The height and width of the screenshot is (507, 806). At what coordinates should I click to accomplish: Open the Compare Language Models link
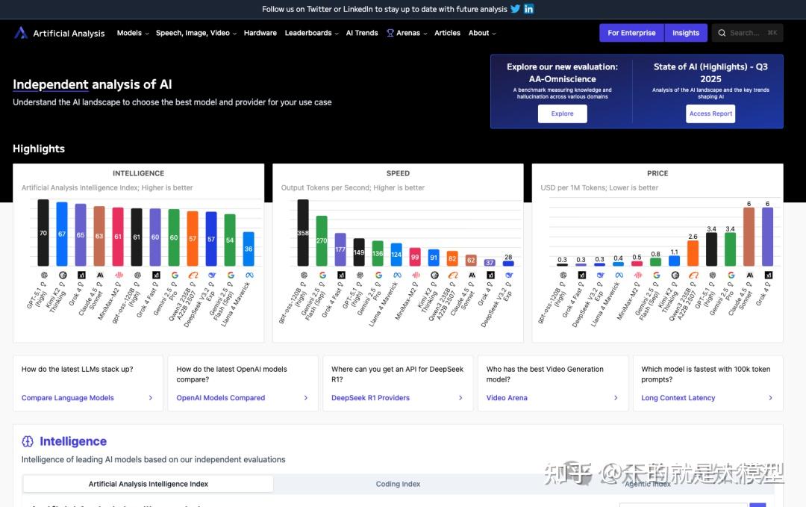(68, 398)
